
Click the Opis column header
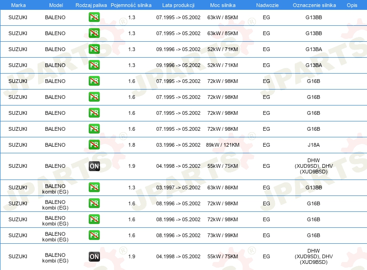[x=352, y=5]
